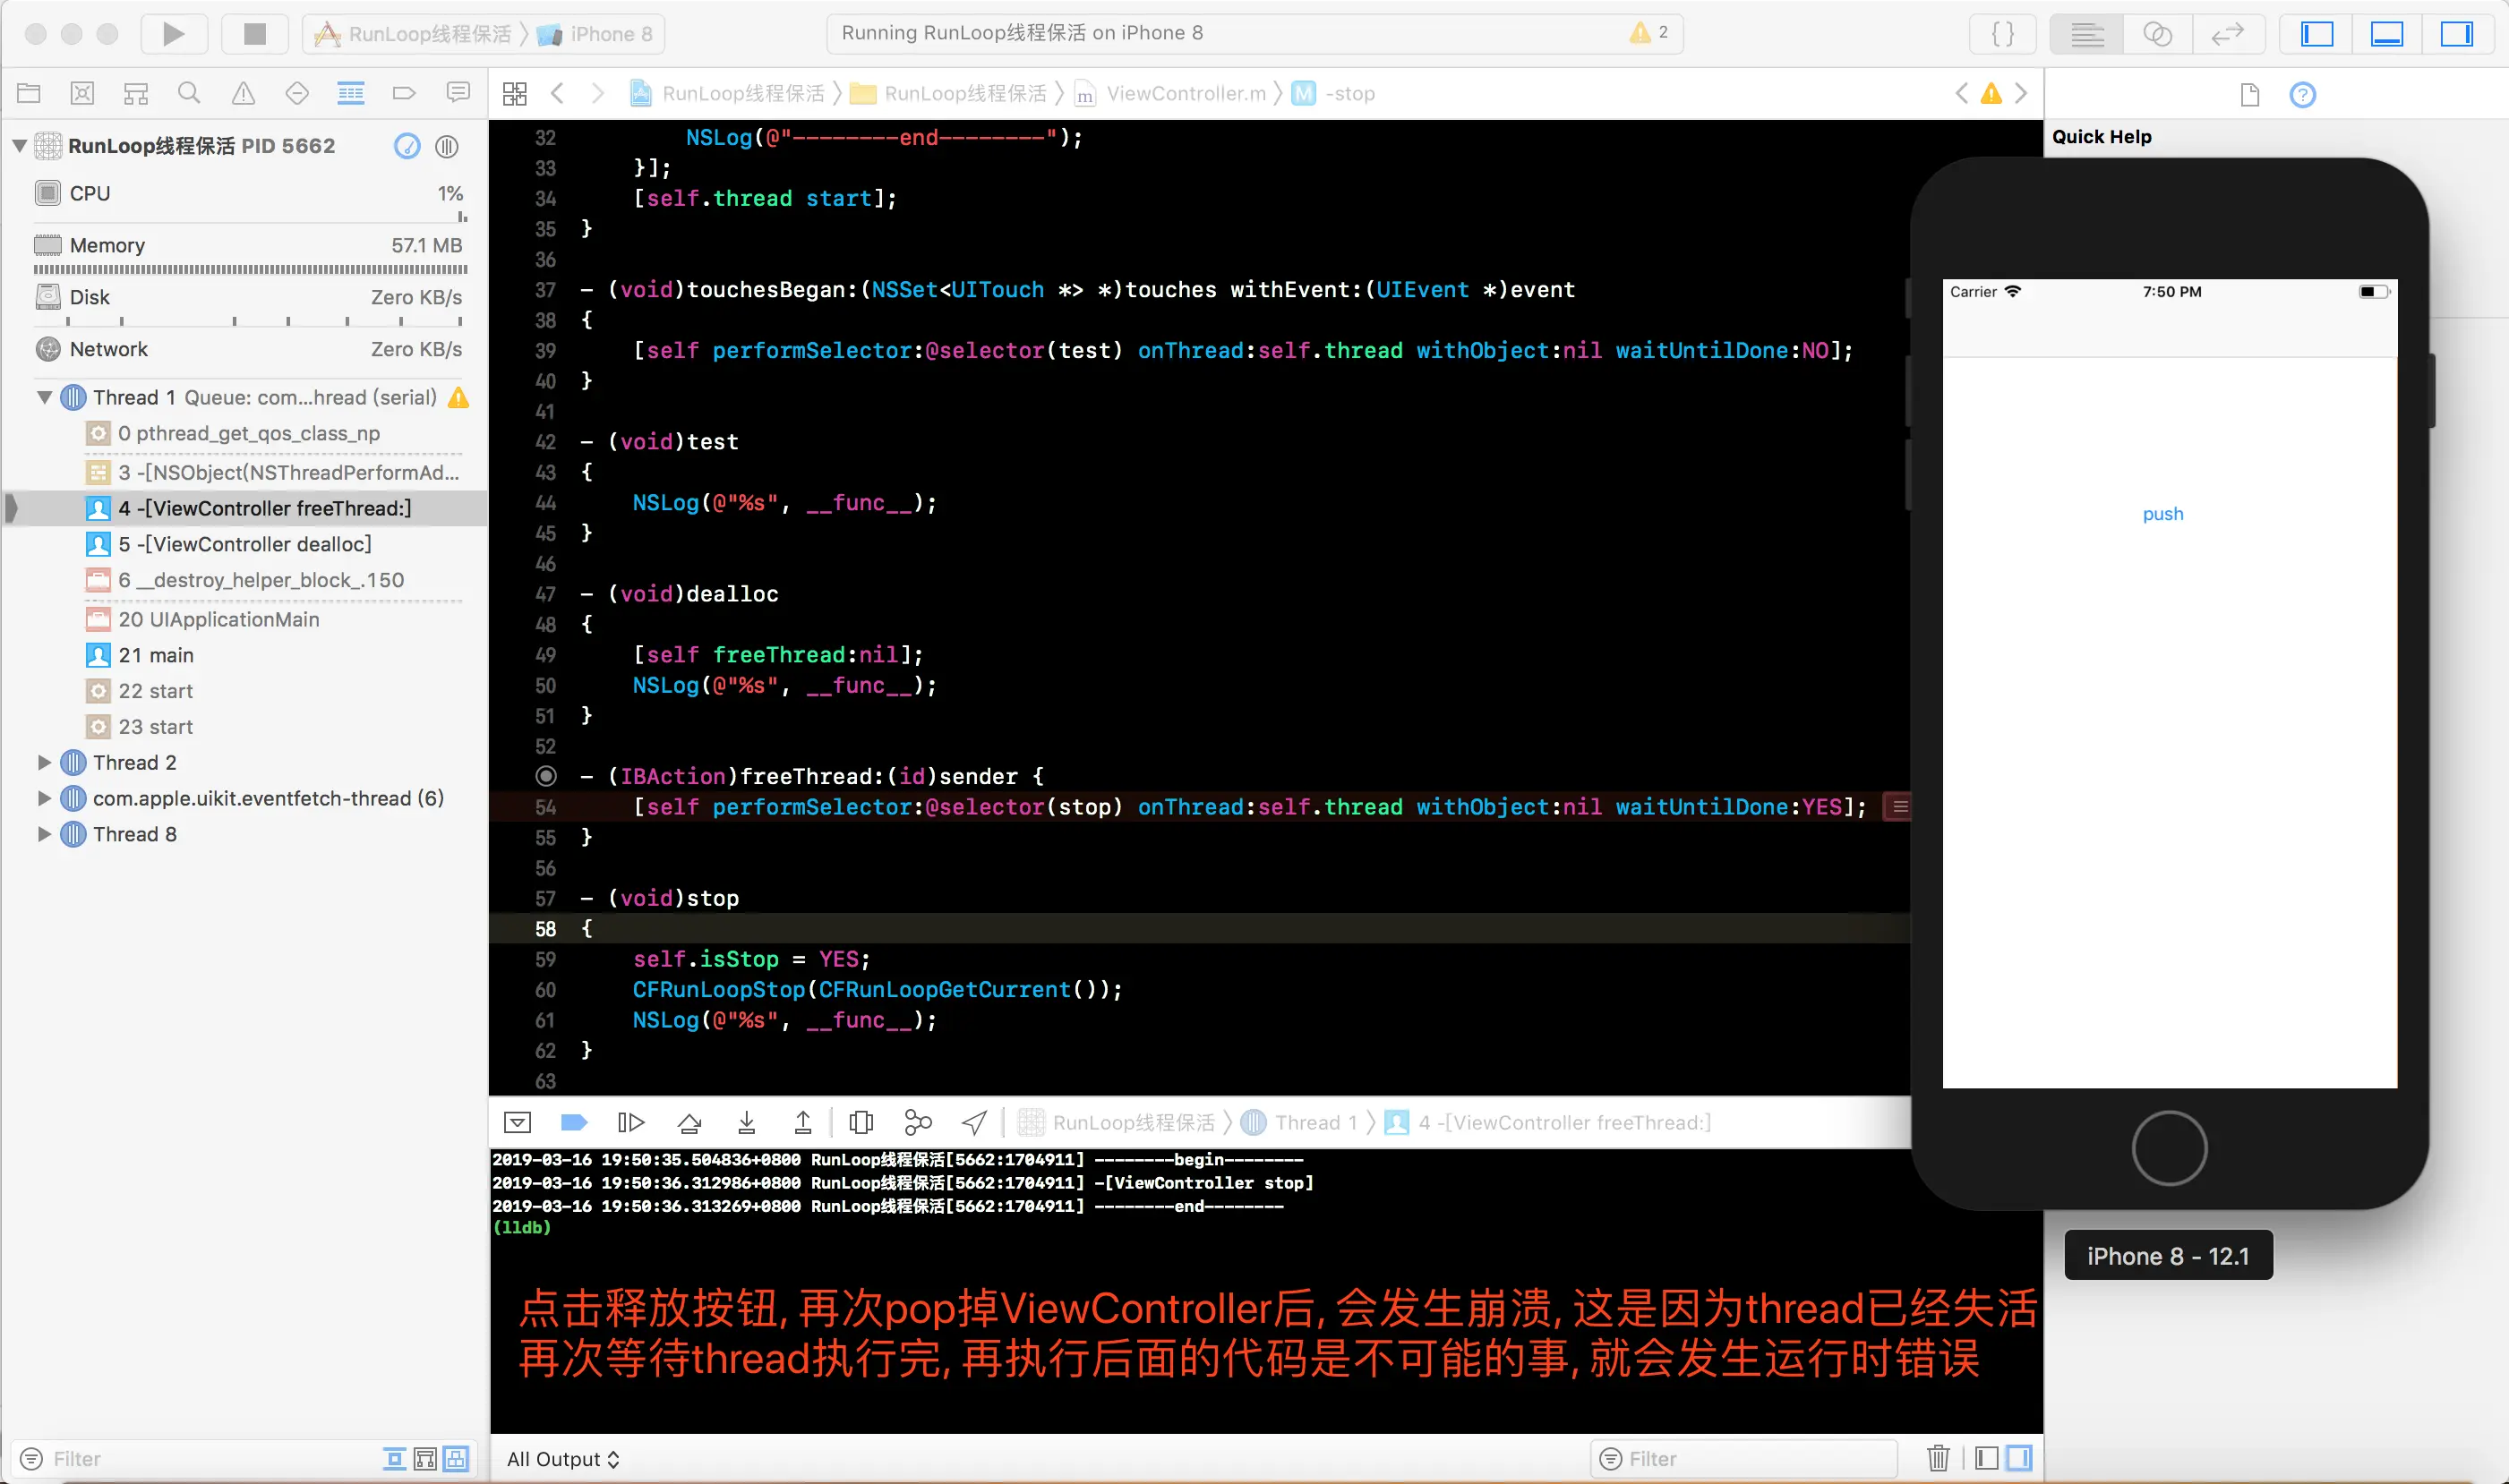Click the Stop button in toolbar

point(254,34)
